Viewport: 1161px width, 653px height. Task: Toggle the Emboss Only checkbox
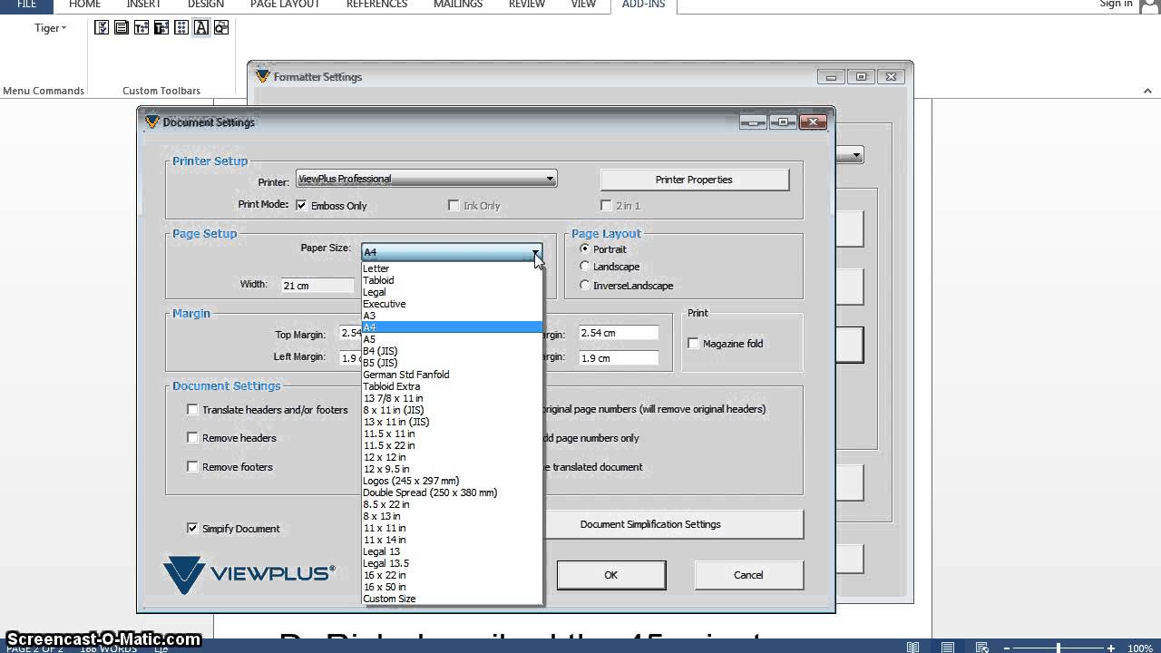[301, 205]
